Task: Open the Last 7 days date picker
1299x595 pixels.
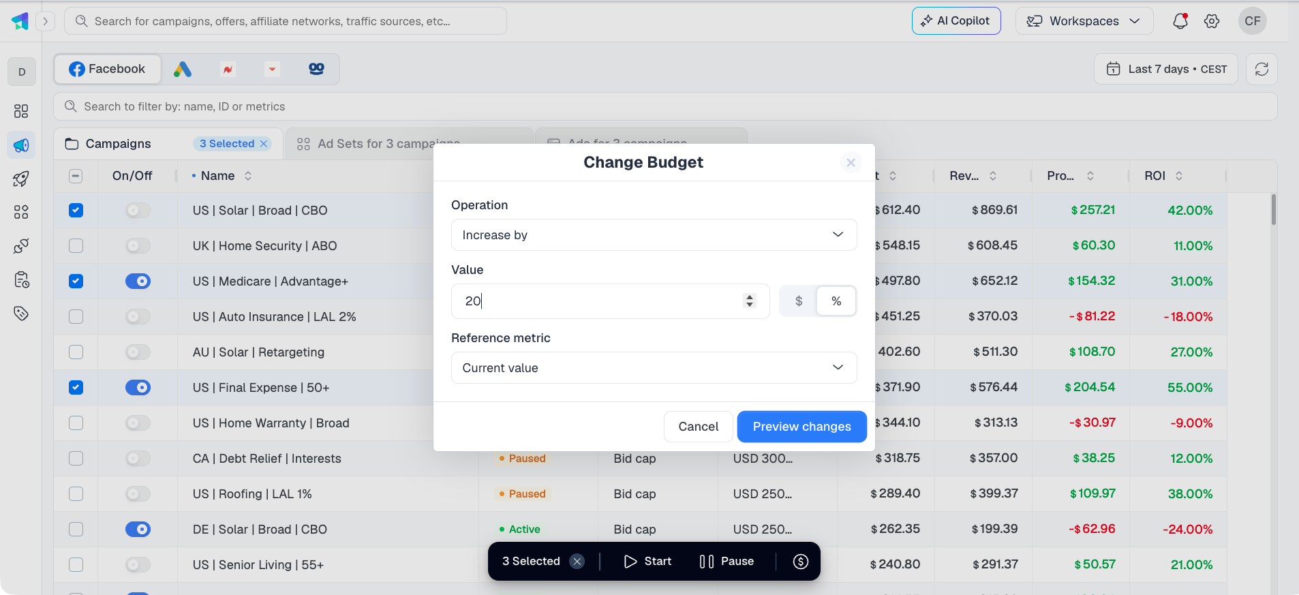Action: coord(1165,69)
